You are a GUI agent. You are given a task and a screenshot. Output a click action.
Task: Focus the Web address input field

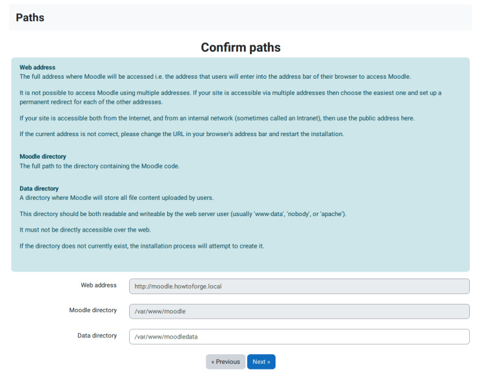pos(299,286)
